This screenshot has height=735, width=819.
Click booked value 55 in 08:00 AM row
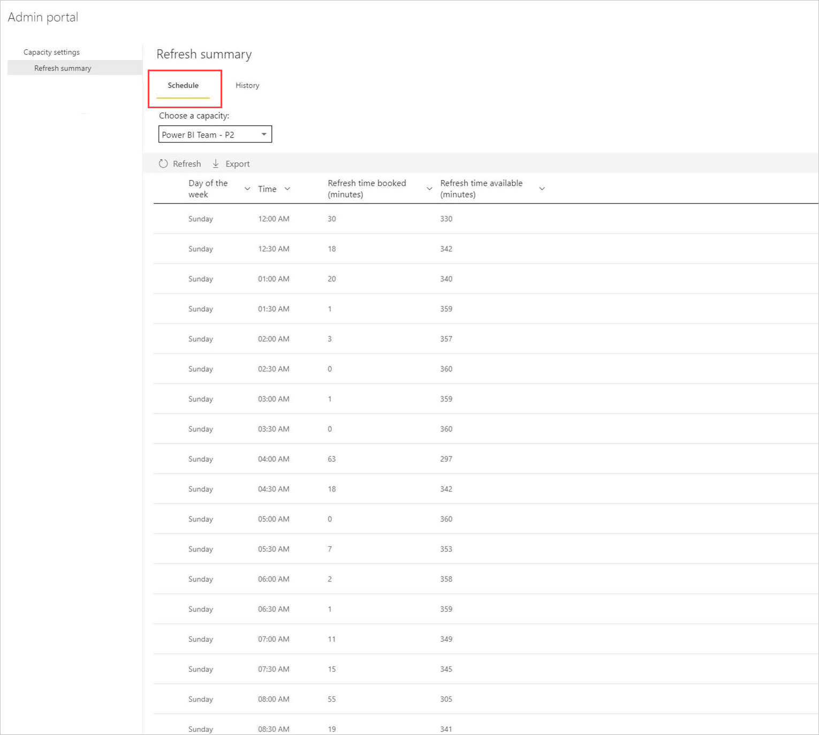[332, 699]
